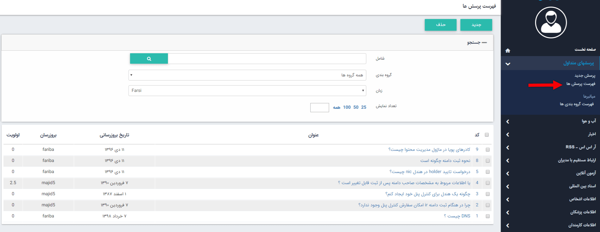Open the Farsi language dropdown
Screen dimensions: 600x232
247,91
